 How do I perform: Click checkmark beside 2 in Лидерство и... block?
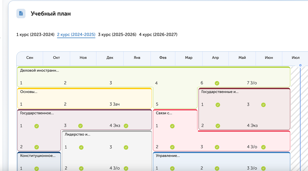click(x=81, y=168)
